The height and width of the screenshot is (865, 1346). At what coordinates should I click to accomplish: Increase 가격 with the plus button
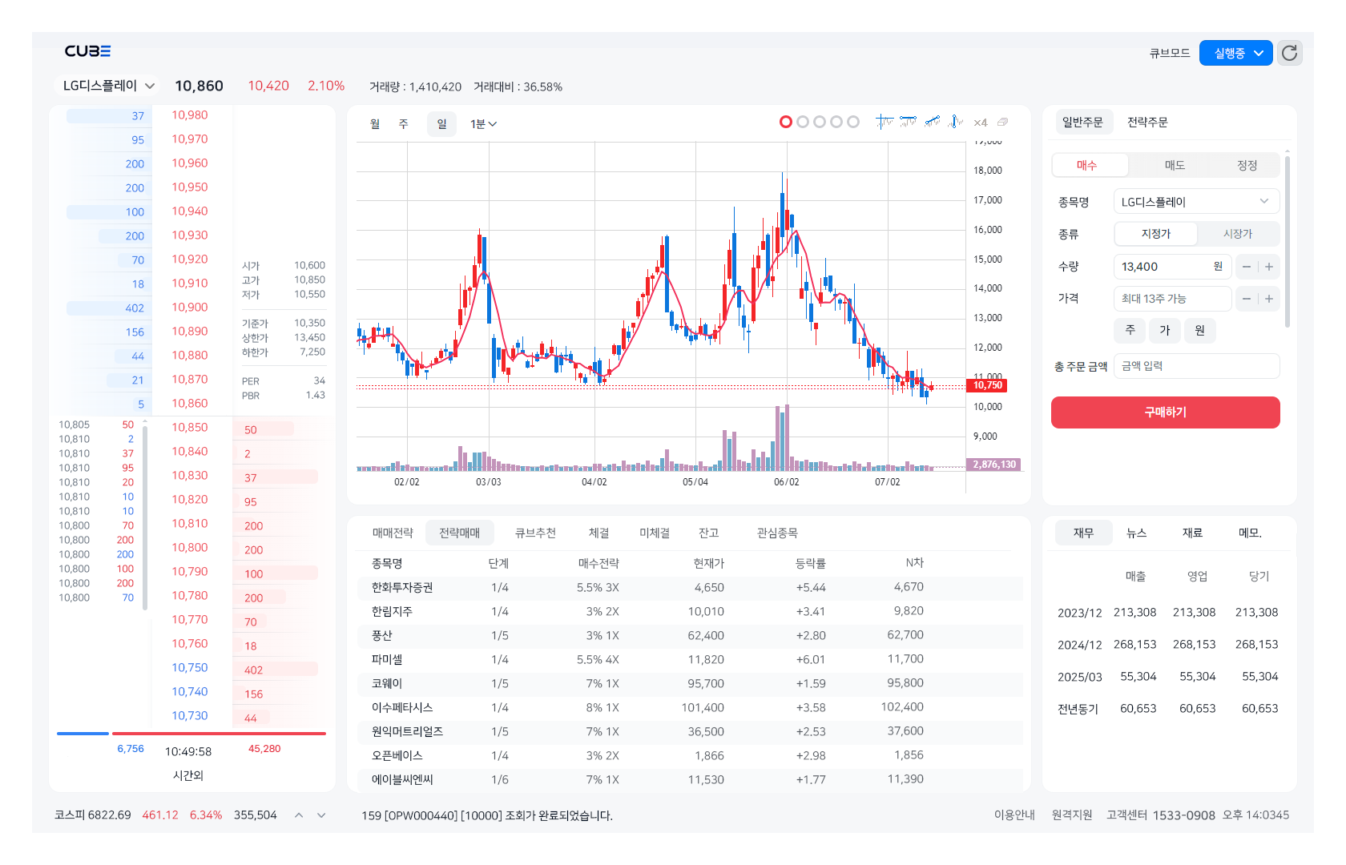click(1269, 299)
